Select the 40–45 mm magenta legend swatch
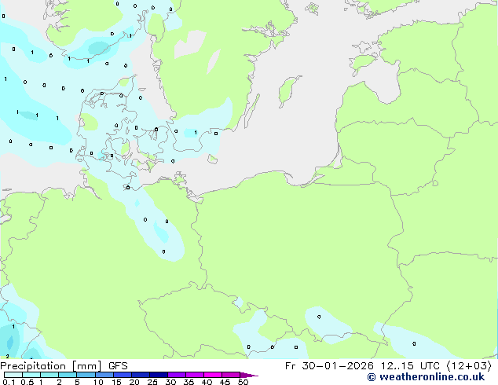This screenshot has width=498, height=385. click(x=213, y=375)
